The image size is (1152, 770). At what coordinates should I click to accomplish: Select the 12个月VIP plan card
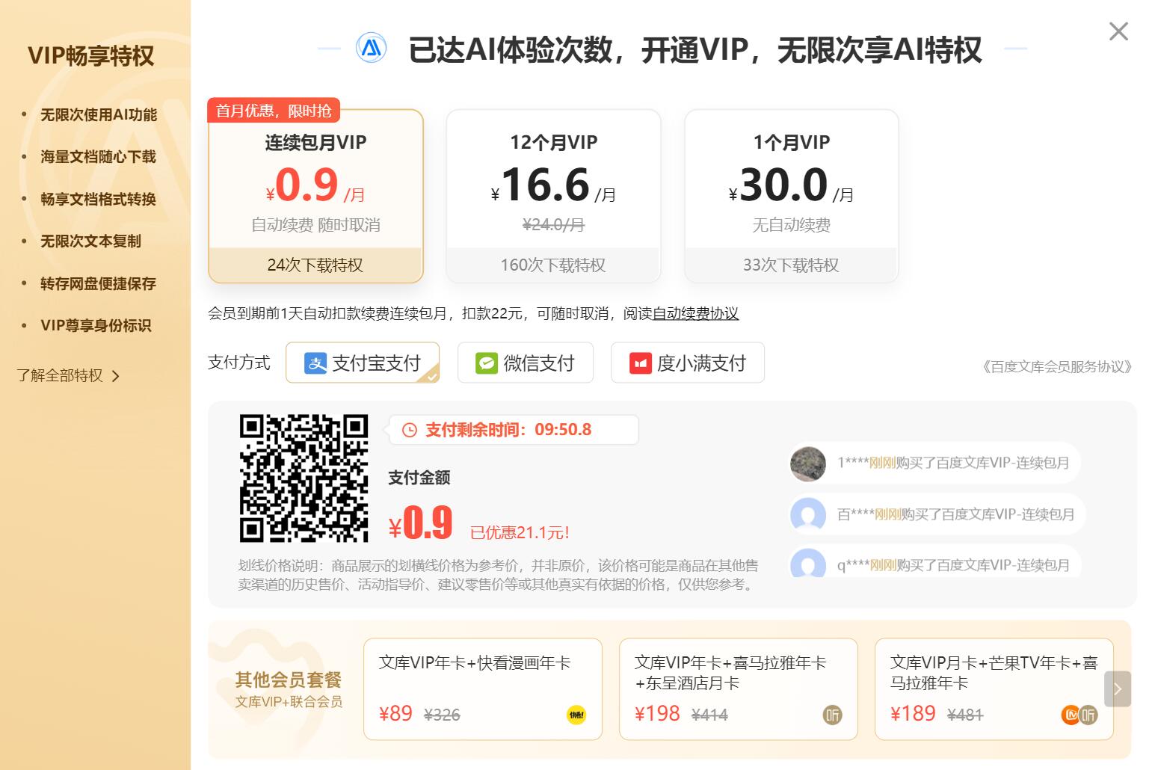553,196
